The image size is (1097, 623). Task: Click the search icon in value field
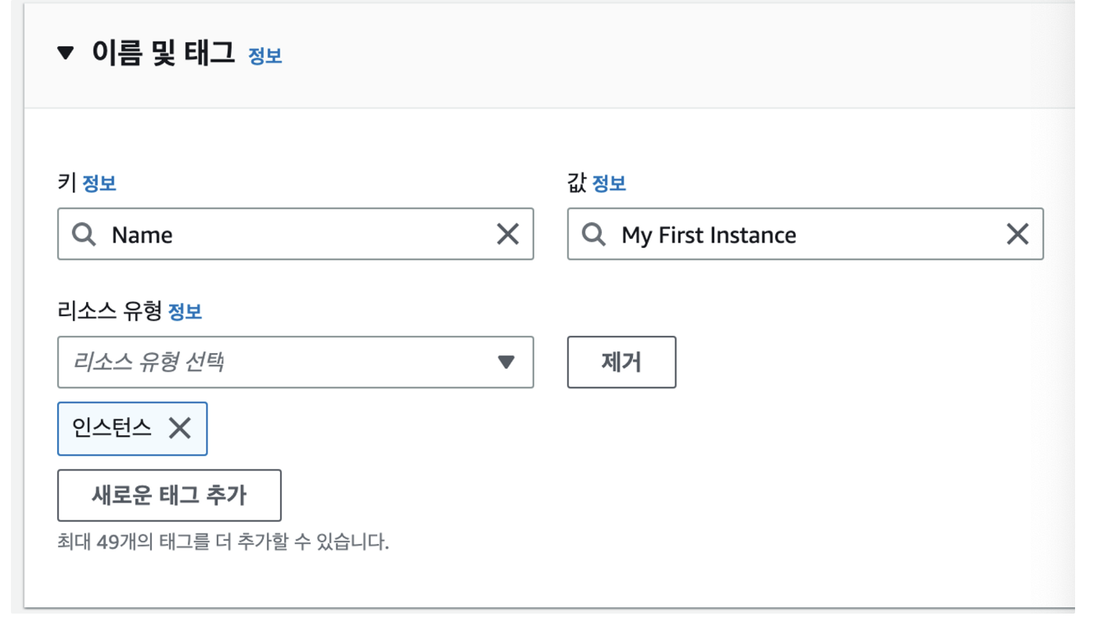pyautogui.click(x=594, y=234)
